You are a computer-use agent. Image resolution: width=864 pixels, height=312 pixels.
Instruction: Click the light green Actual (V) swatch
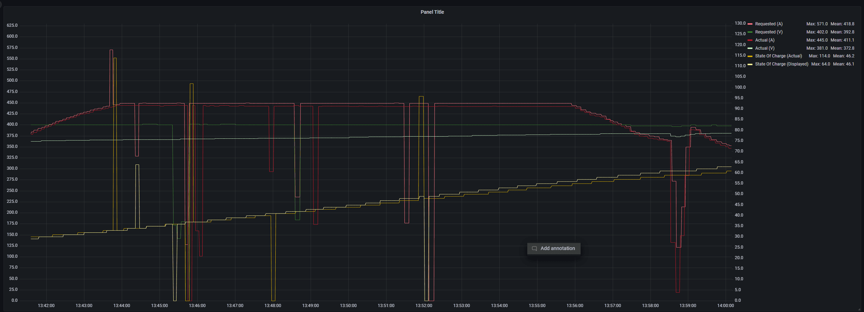coord(750,48)
